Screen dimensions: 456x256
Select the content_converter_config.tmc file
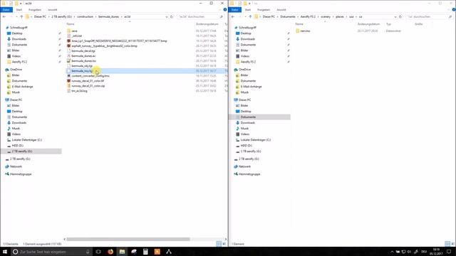pos(90,76)
